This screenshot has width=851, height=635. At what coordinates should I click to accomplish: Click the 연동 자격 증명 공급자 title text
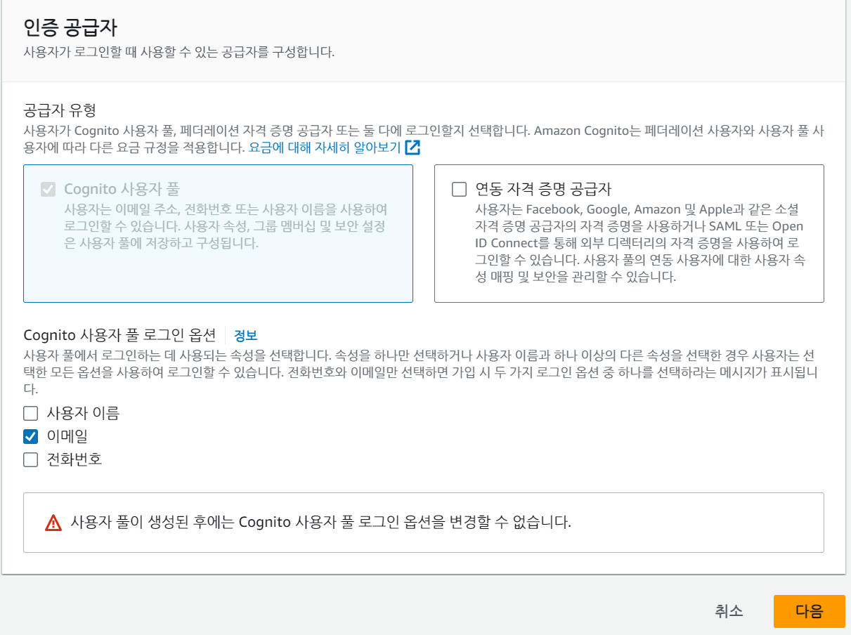(x=543, y=189)
